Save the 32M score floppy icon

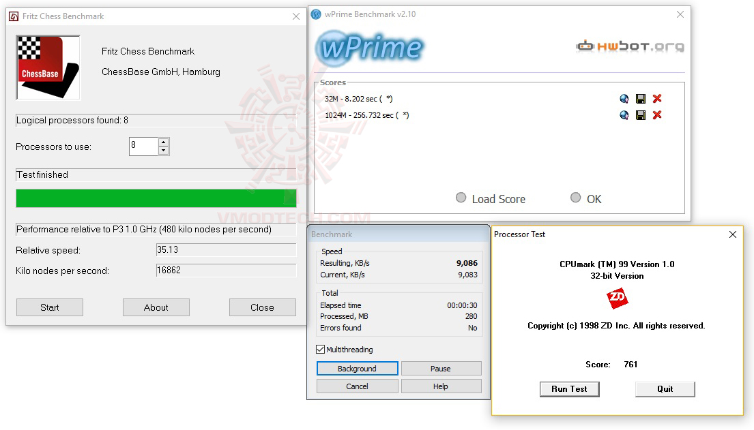click(x=641, y=99)
